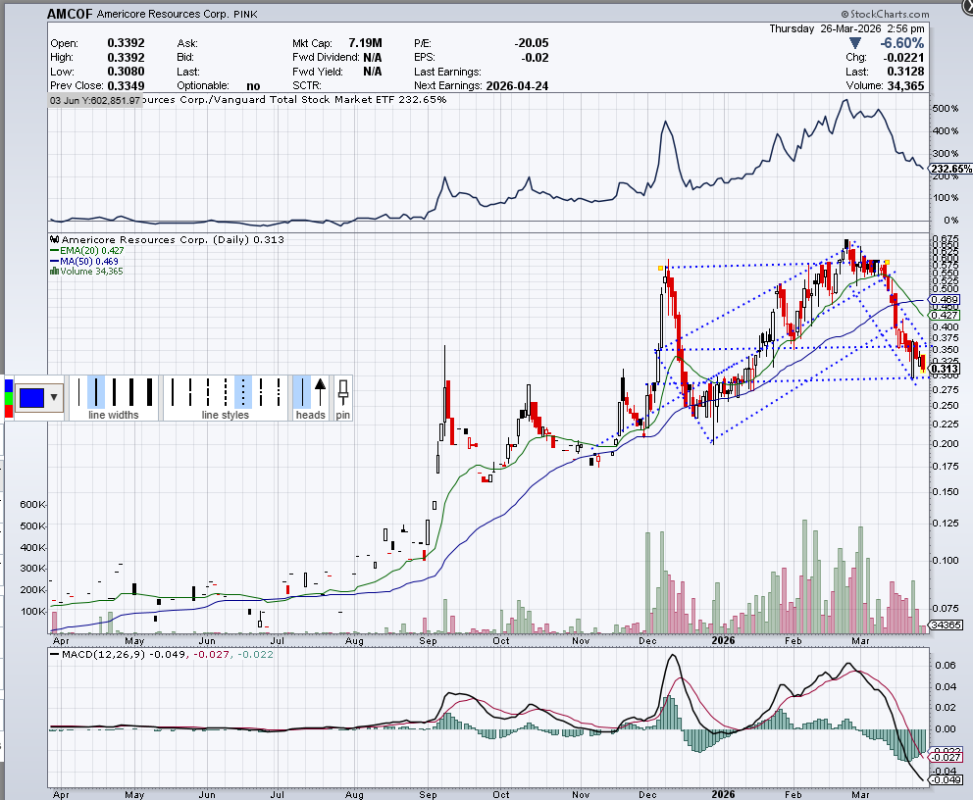Click the AMCOF ticker symbol
This screenshot has height=800, width=973.
pos(70,14)
